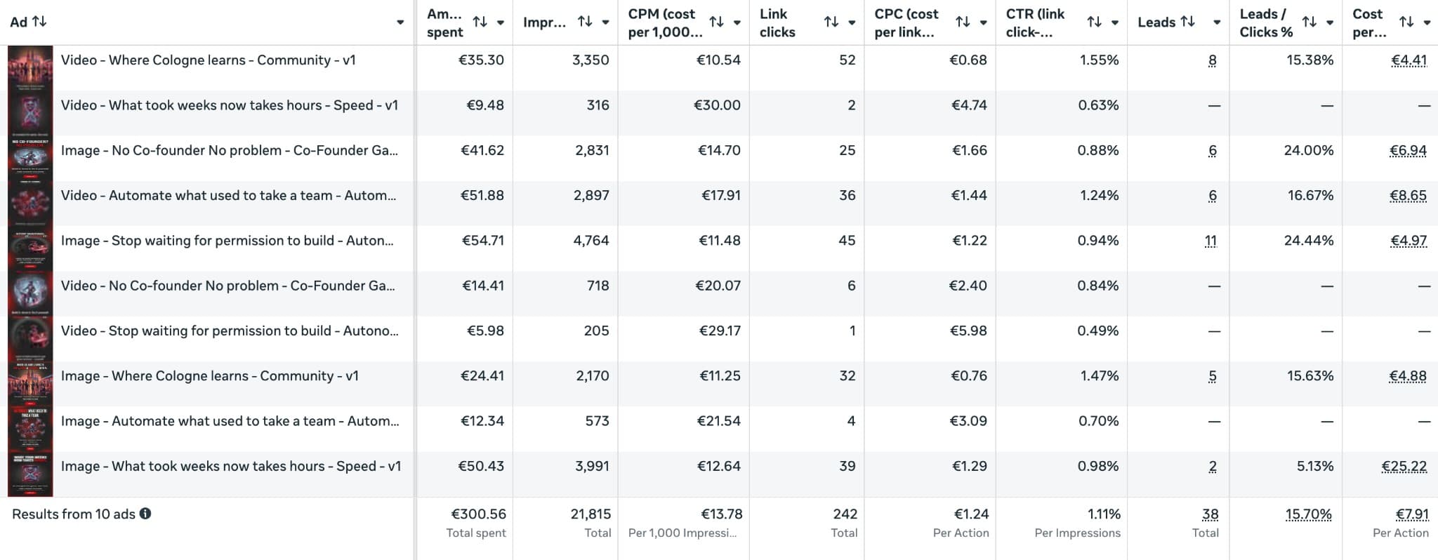Viewport: 1438px width, 560px height.
Task: Click the thumbnail for Stop waiting for permission ad
Action: click(x=29, y=240)
